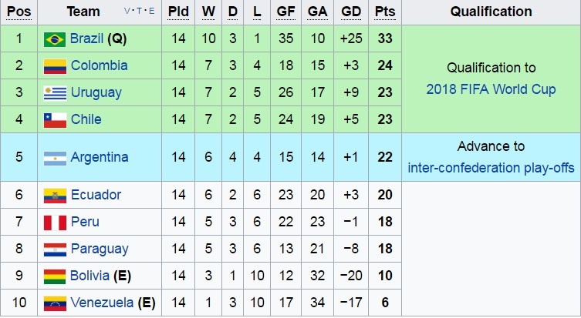Click the Paraguay flag icon
This screenshot has width=581, height=318.
[x=55, y=249]
